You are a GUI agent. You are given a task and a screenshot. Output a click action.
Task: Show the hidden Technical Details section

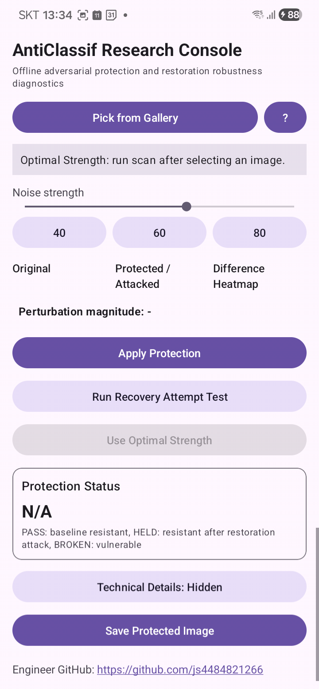tap(159, 587)
